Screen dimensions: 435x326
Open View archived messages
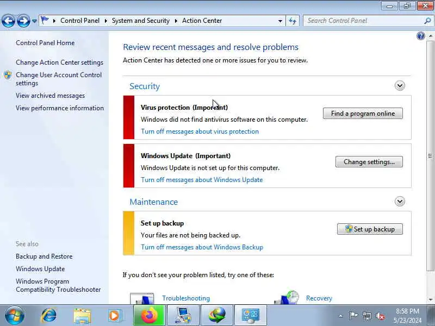tap(50, 96)
